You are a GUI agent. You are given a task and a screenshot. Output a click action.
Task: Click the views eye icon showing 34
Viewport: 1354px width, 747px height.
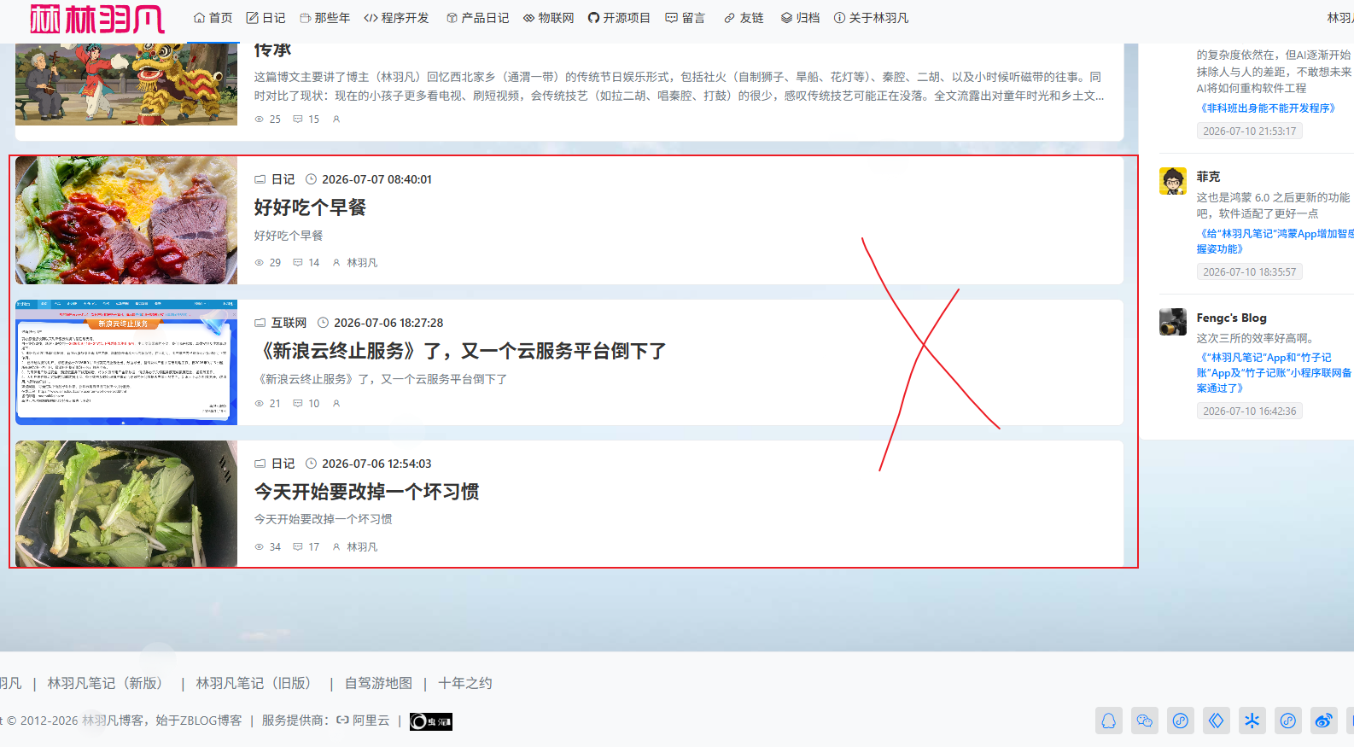pos(260,547)
